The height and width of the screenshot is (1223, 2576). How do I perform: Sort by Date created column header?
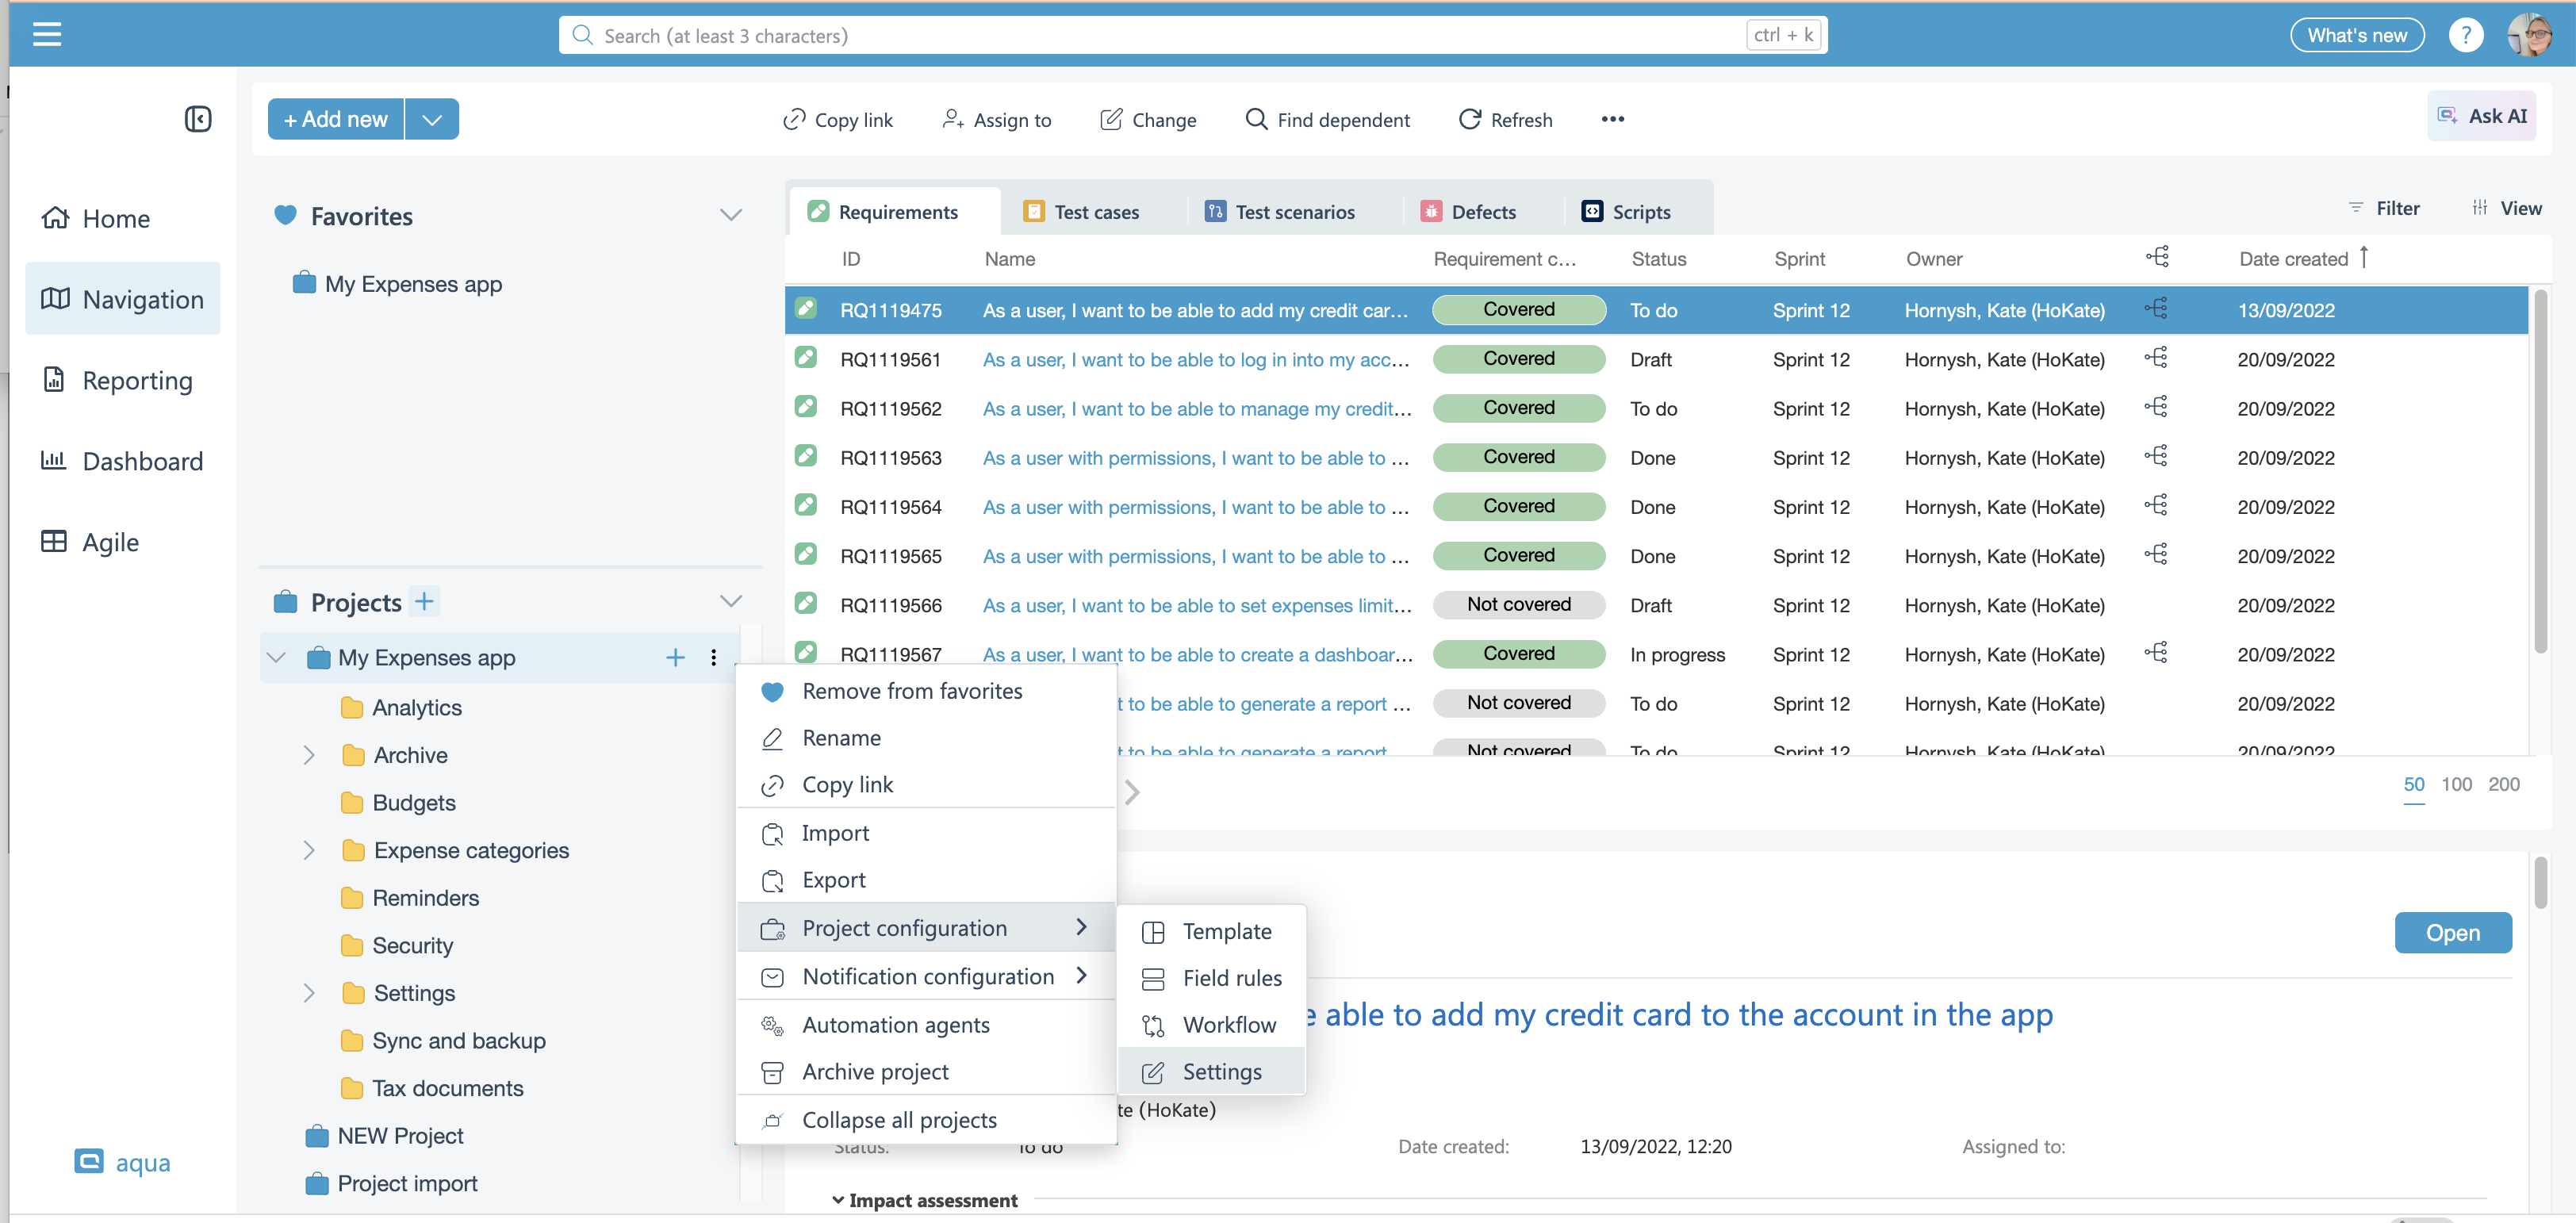[x=2293, y=259]
